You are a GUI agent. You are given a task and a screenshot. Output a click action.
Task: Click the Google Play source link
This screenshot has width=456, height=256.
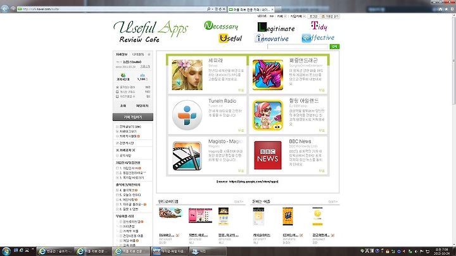click(247, 181)
